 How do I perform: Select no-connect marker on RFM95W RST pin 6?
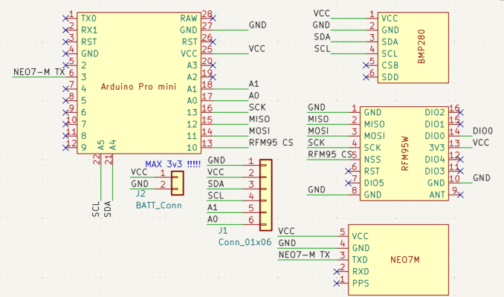(x=348, y=171)
